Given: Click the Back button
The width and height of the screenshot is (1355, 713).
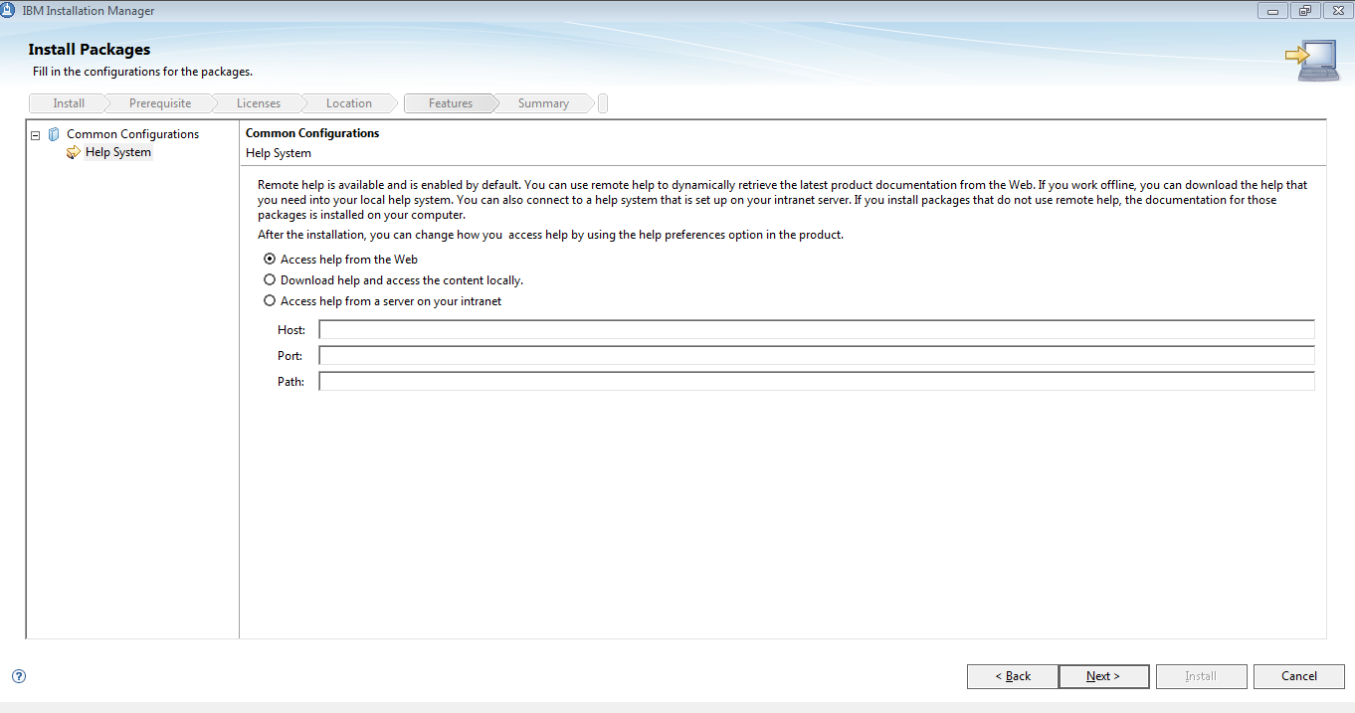Looking at the screenshot, I should click(1013, 676).
